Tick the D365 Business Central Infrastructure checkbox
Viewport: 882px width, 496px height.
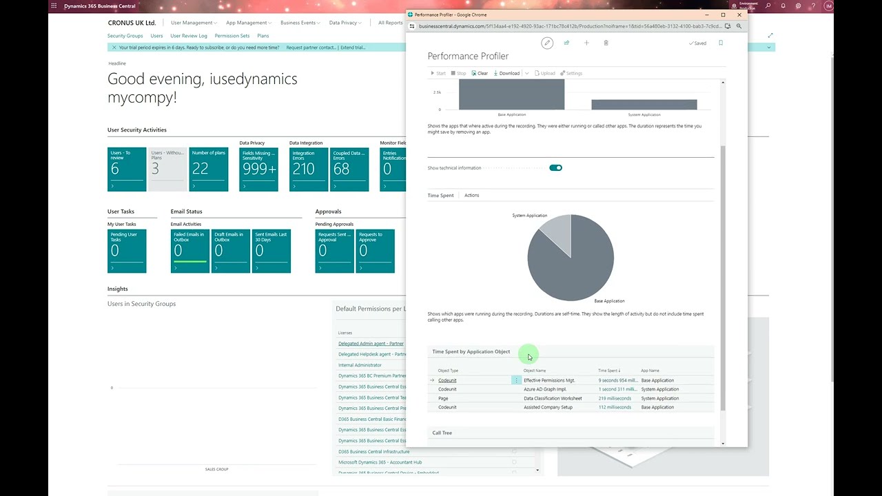tap(514, 452)
